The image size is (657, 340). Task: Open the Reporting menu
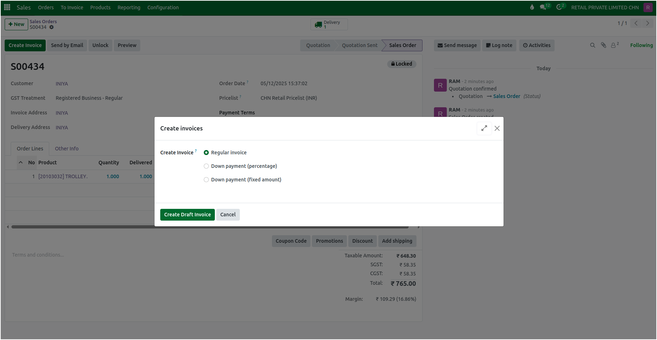pyautogui.click(x=129, y=7)
